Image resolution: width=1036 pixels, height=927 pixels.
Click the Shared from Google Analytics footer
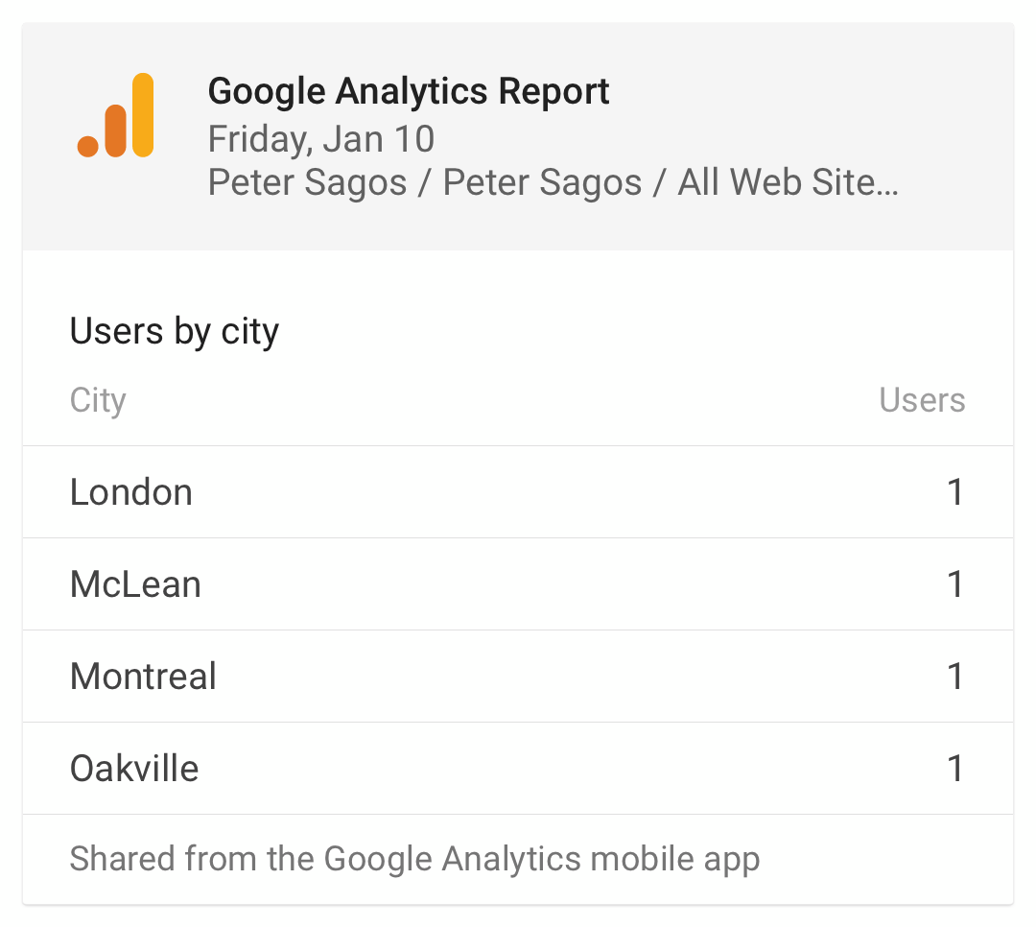(x=415, y=860)
